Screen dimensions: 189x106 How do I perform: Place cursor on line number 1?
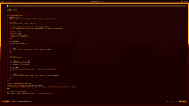[x=5, y=6]
